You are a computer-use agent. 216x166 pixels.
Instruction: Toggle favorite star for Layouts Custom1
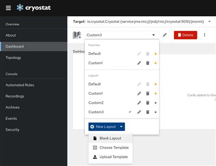click(x=155, y=93)
